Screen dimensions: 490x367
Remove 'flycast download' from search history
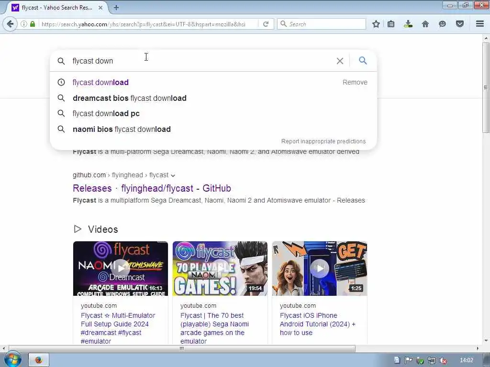355,82
